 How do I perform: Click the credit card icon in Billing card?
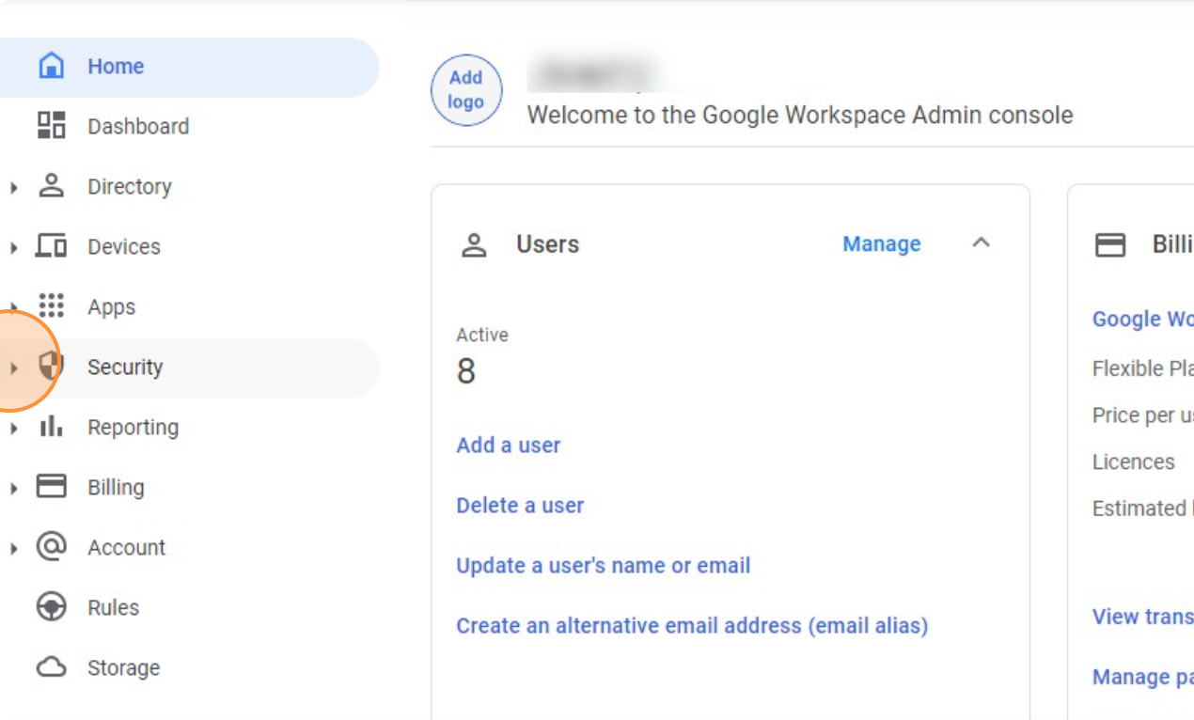[x=1110, y=245]
